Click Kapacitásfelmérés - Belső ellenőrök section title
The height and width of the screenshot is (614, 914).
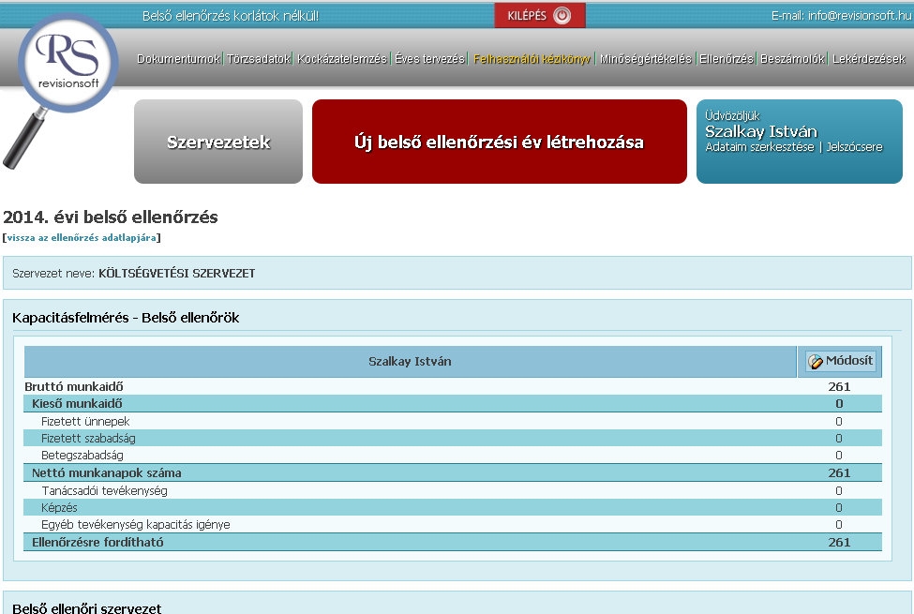pos(126,318)
